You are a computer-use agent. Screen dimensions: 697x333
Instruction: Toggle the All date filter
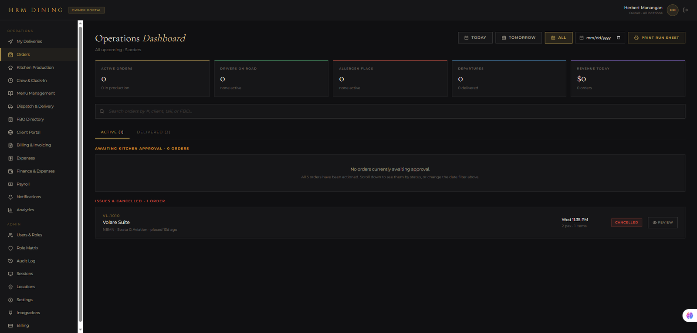click(558, 38)
